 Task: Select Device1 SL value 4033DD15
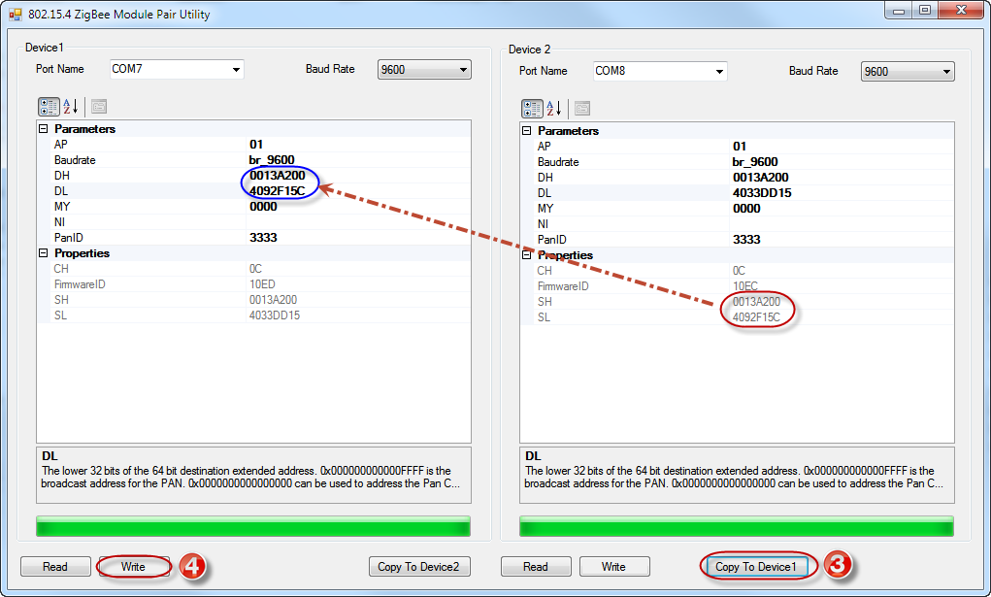point(275,315)
